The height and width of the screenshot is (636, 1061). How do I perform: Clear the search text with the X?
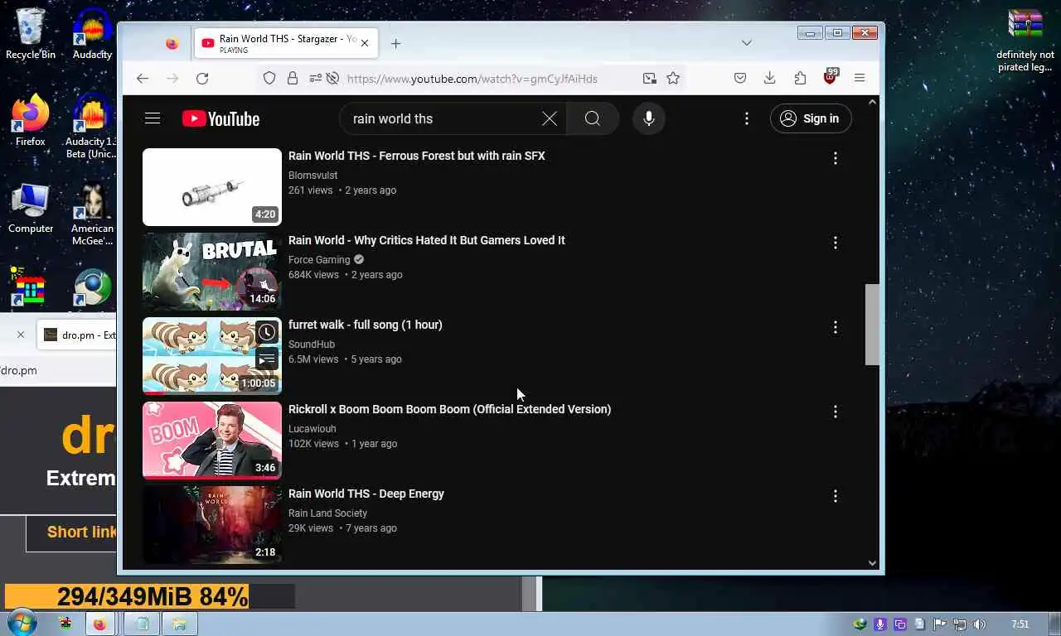tap(550, 118)
